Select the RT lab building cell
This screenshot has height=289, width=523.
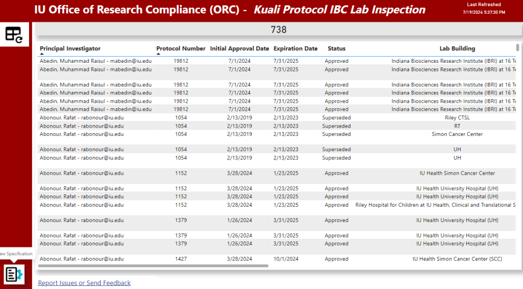tap(457, 126)
